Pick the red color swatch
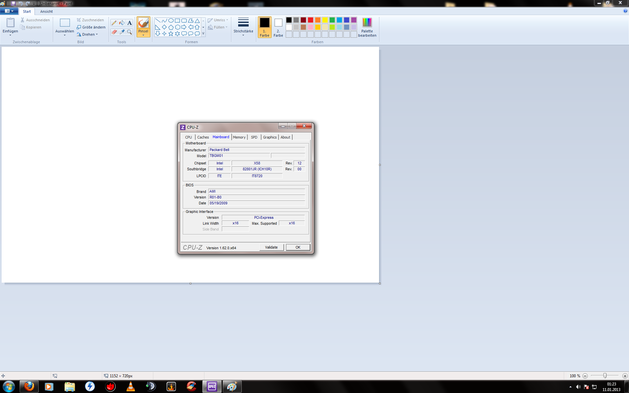 [310, 20]
